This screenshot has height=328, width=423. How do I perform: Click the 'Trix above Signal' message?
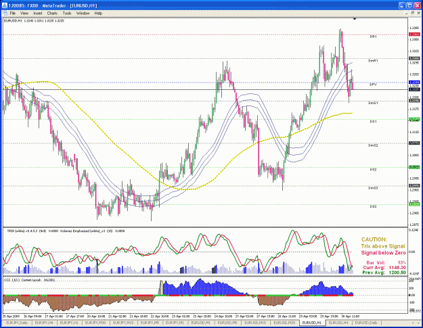[383, 246]
